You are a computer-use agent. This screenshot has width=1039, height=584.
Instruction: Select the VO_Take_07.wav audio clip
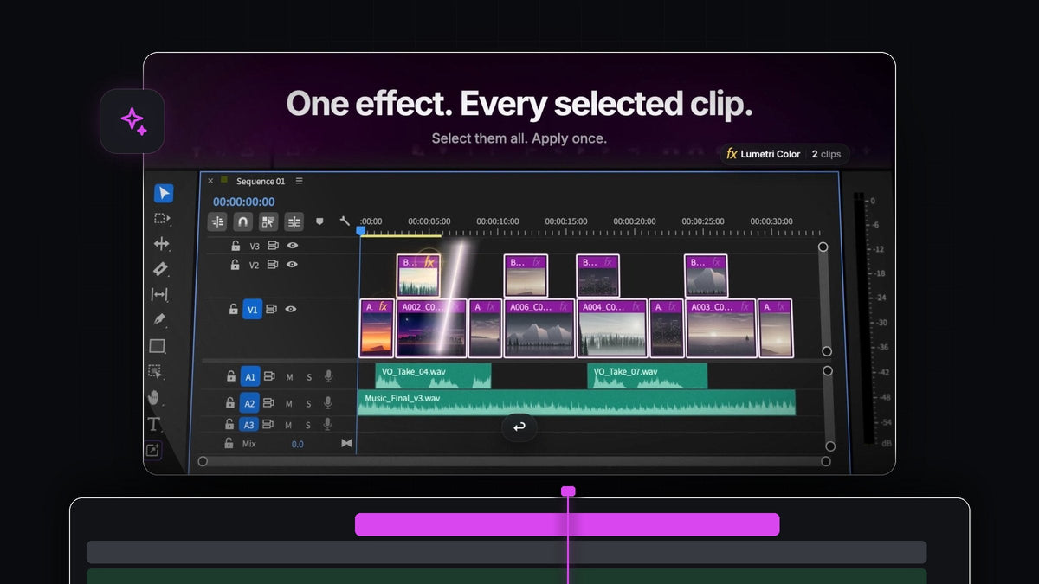click(647, 375)
